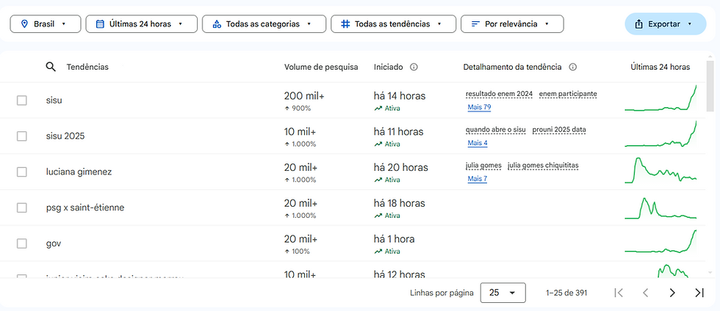720x311 pixels.
Task: Click the há 14 horas started time
Action: [x=400, y=96]
